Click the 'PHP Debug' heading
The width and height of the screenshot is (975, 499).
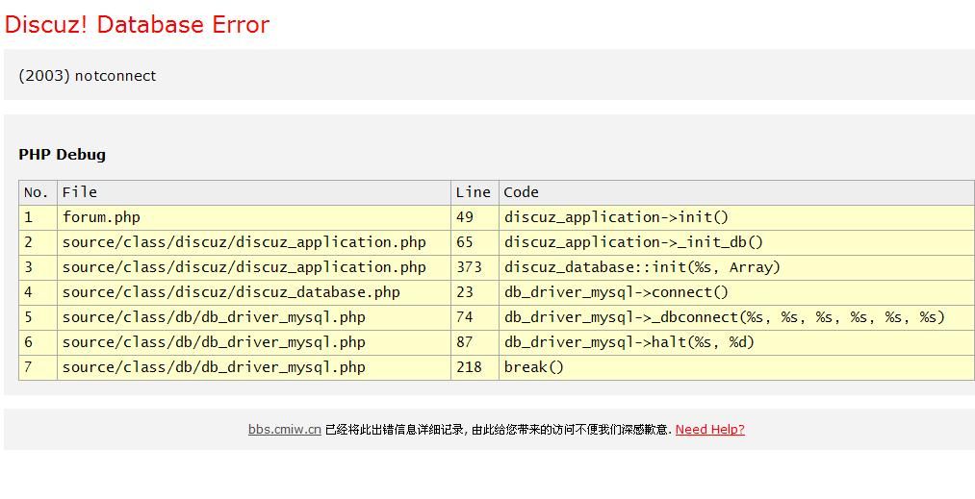tap(63, 154)
